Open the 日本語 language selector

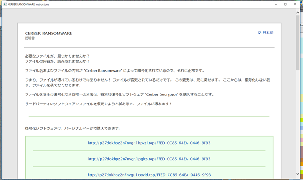coord(266,33)
